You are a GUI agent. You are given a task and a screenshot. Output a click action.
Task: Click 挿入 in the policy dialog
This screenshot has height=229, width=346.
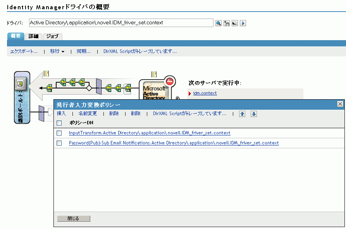click(x=61, y=114)
